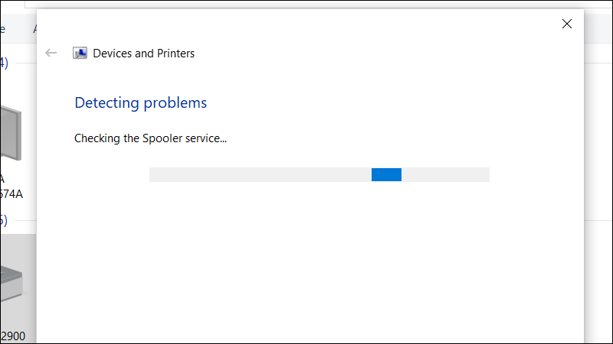
Task: Click the device label ending in 574A
Action: pyautogui.click(x=11, y=193)
